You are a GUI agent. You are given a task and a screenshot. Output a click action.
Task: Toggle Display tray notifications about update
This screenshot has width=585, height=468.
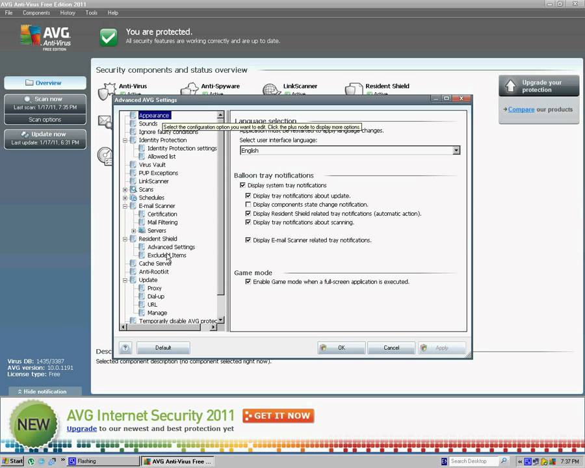pyautogui.click(x=248, y=196)
